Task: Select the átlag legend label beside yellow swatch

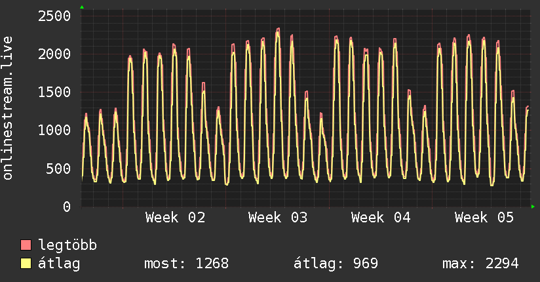Action: tap(60, 264)
